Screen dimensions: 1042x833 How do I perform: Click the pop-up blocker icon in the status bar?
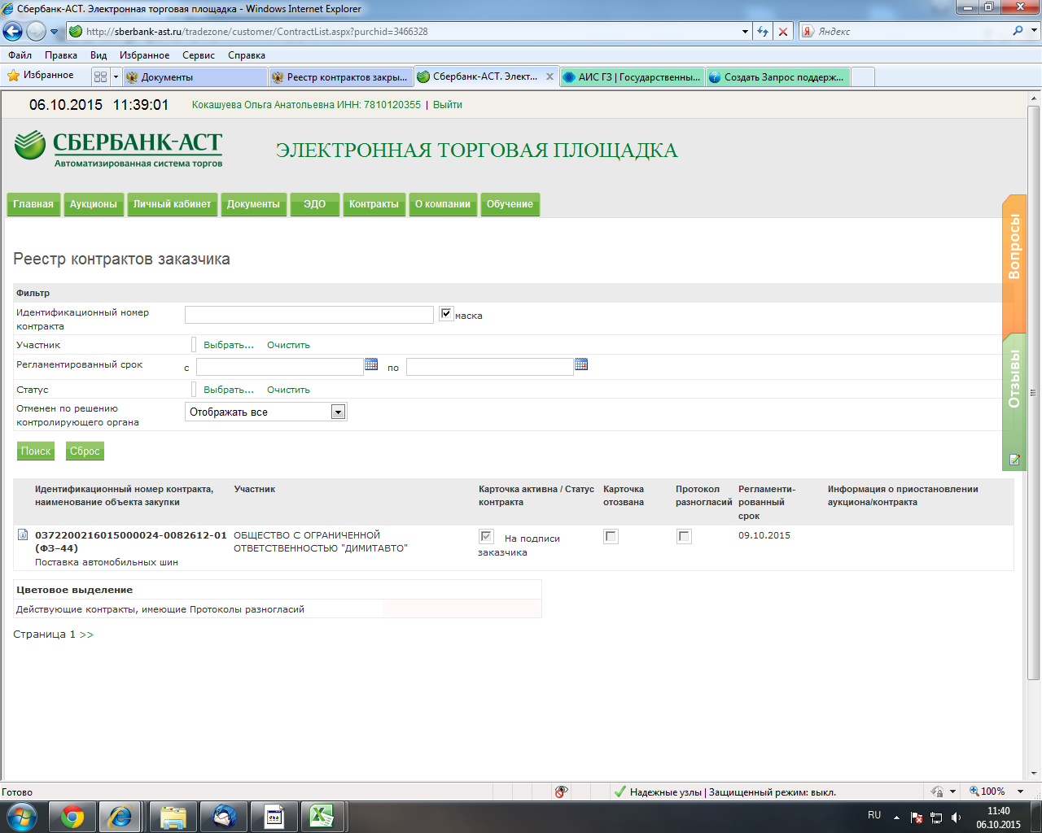(561, 792)
